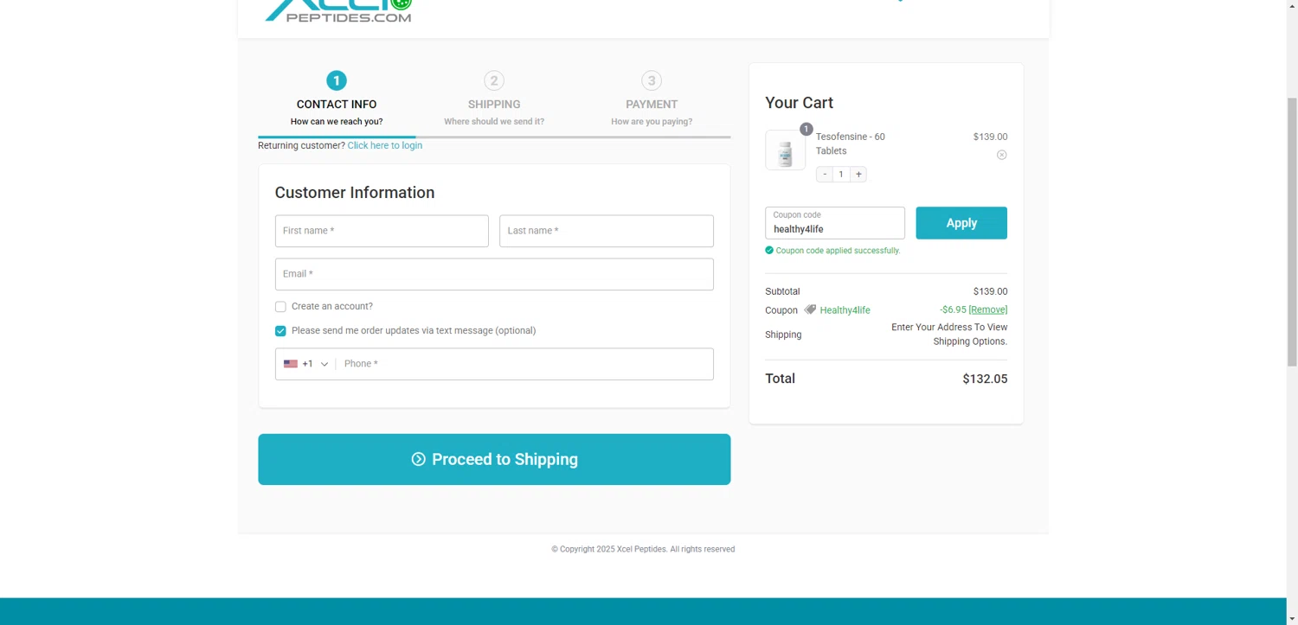Image resolution: width=1298 pixels, height=625 pixels.
Task: Focus the Phone number field
Action: tap(525, 364)
